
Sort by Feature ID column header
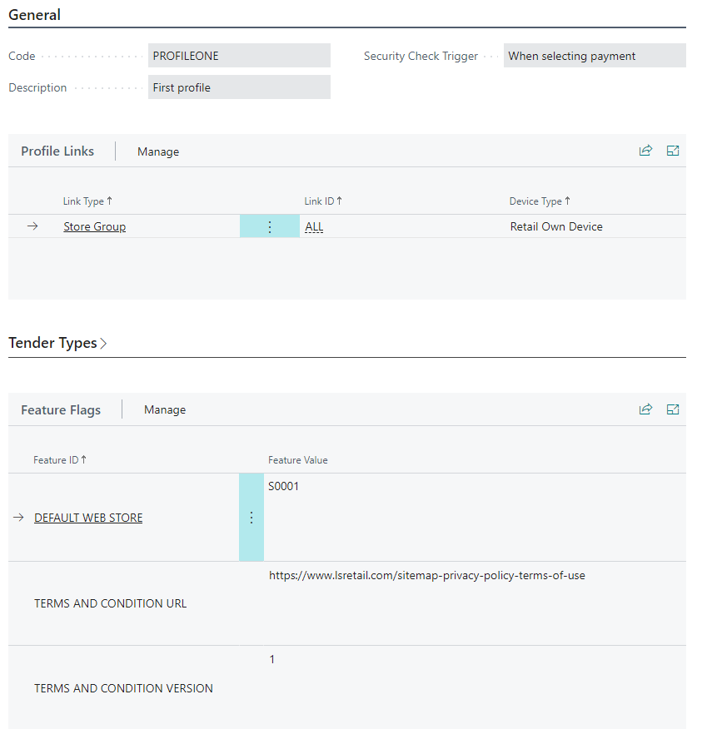pyautogui.click(x=60, y=460)
